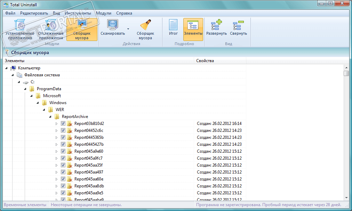The width and height of the screenshot is (352, 211).
Task: Click scrollbar down arrow
Action: tap(346, 198)
